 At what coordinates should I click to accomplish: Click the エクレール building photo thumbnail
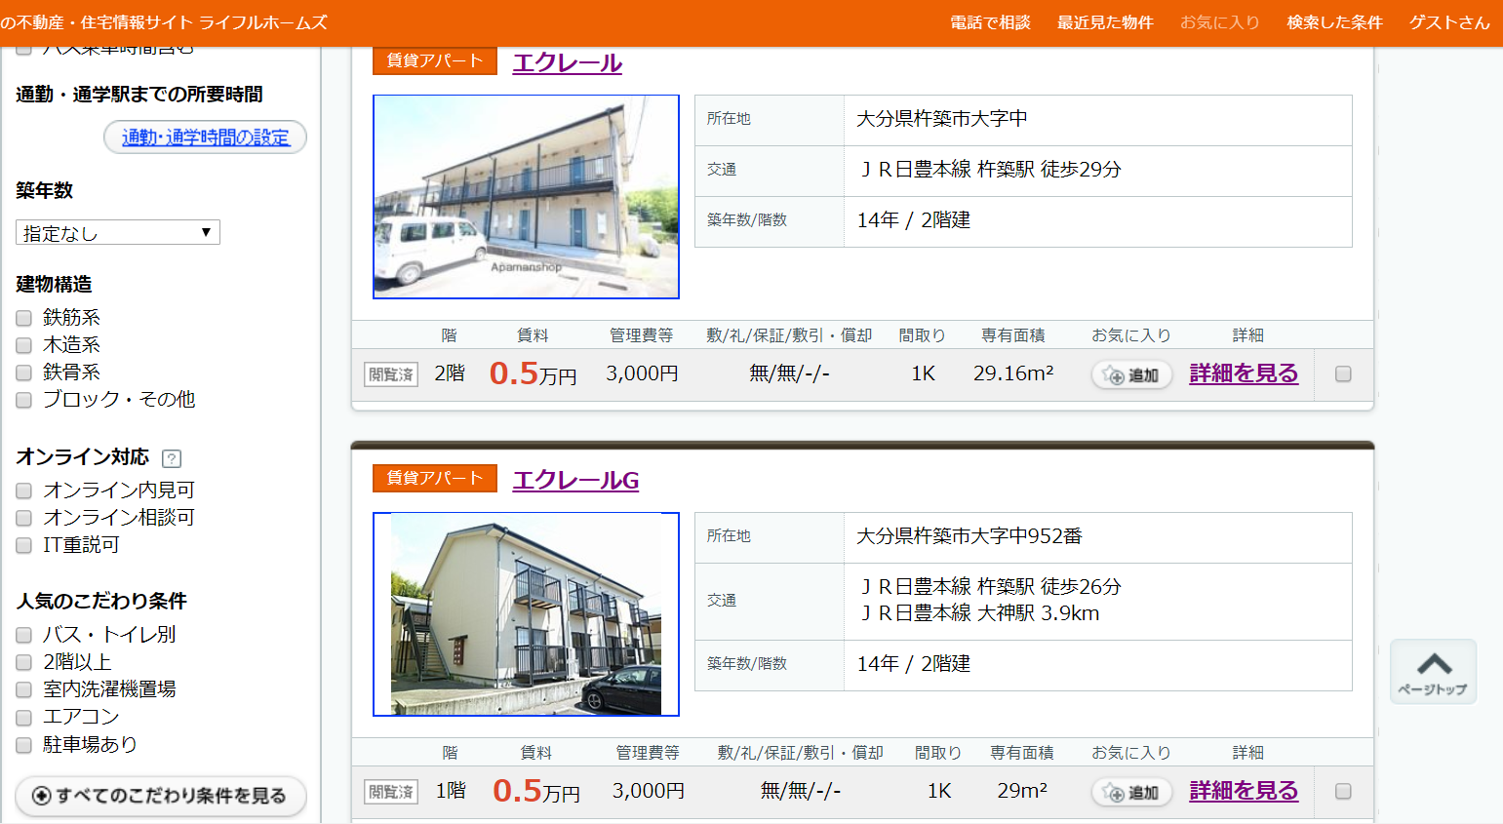pyautogui.click(x=526, y=197)
